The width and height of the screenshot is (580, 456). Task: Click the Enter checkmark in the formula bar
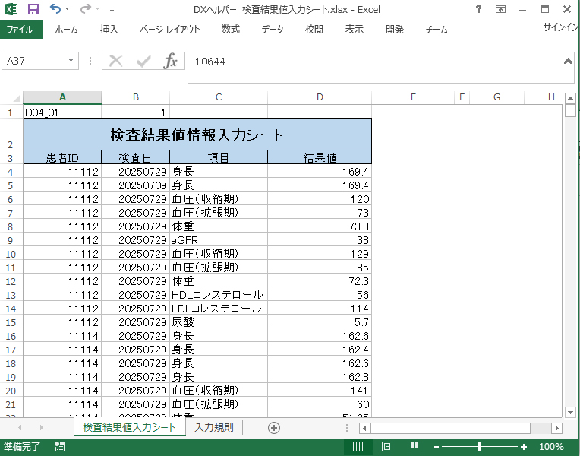(x=143, y=62)
